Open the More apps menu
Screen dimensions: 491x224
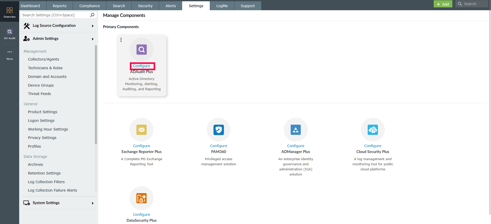coord(9,55)
